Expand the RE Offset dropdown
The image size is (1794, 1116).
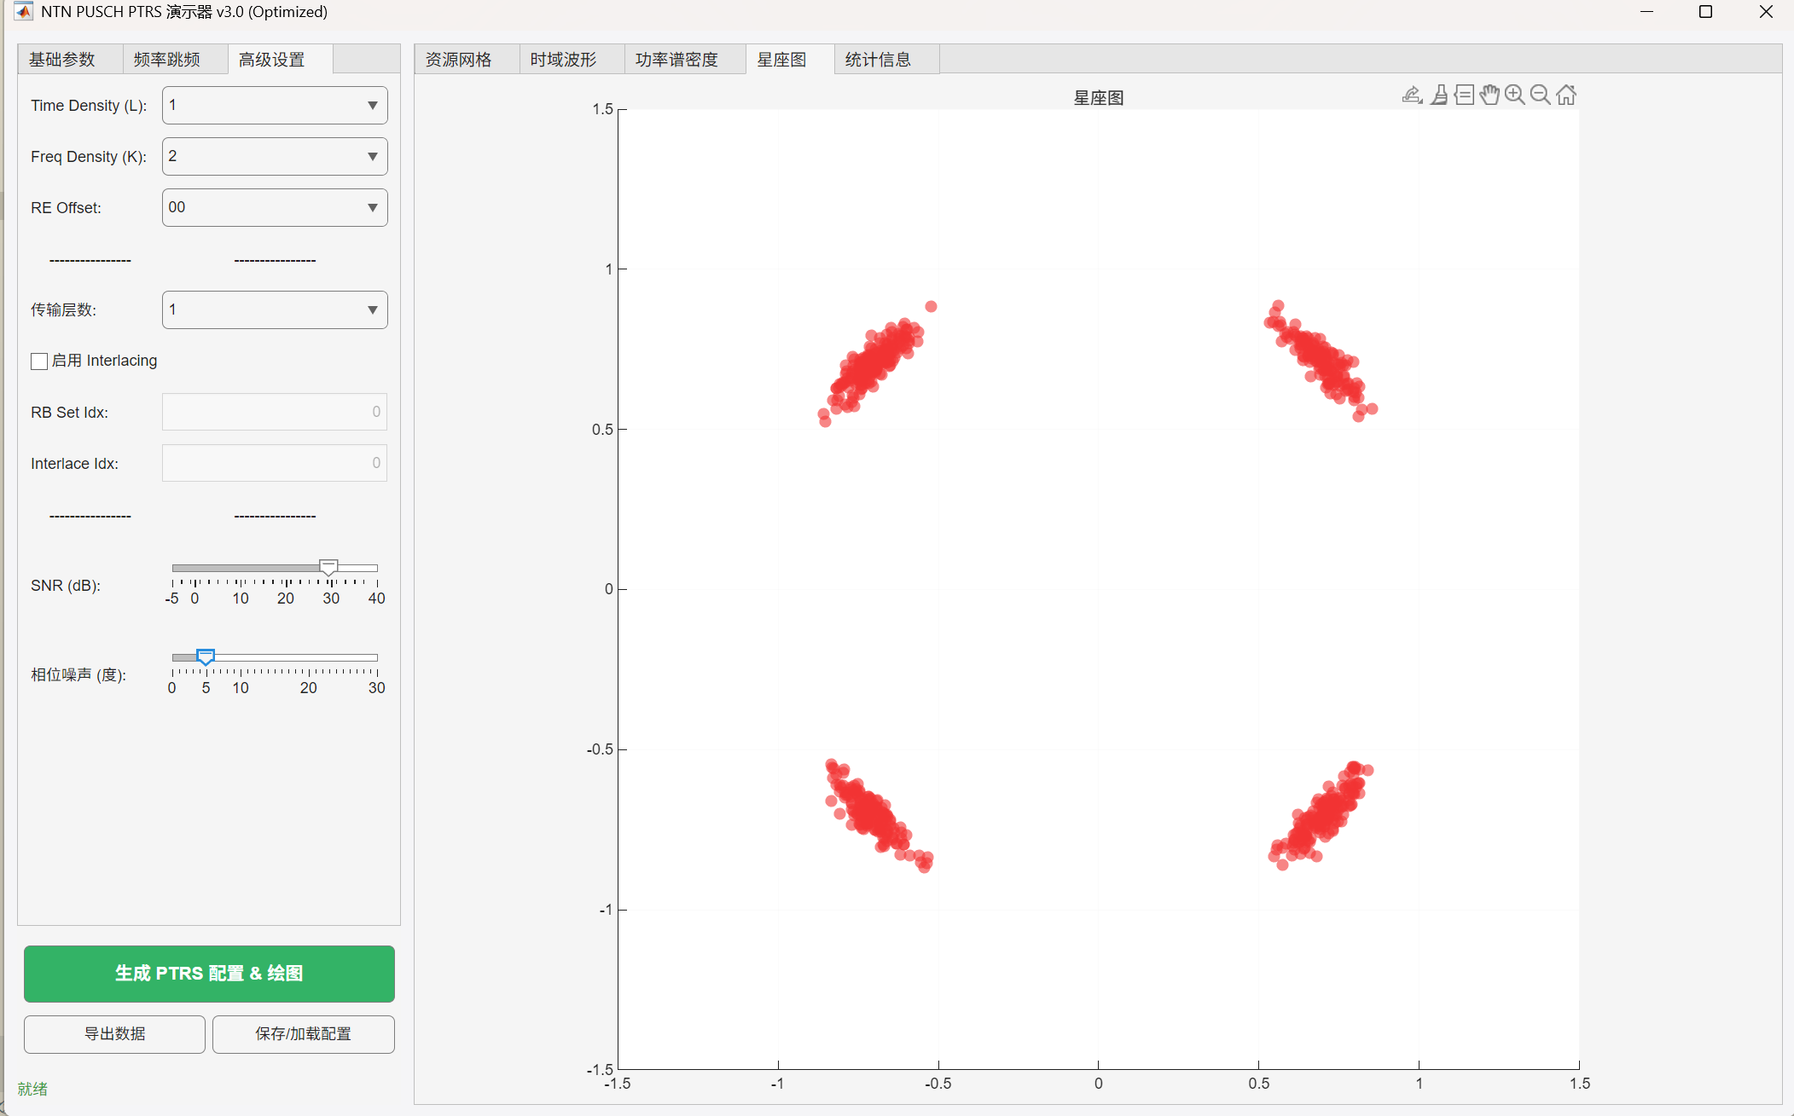[273, 207]
